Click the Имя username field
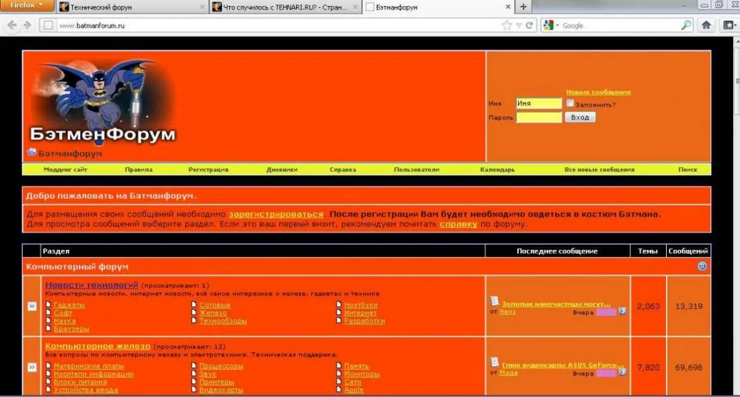 538,103
